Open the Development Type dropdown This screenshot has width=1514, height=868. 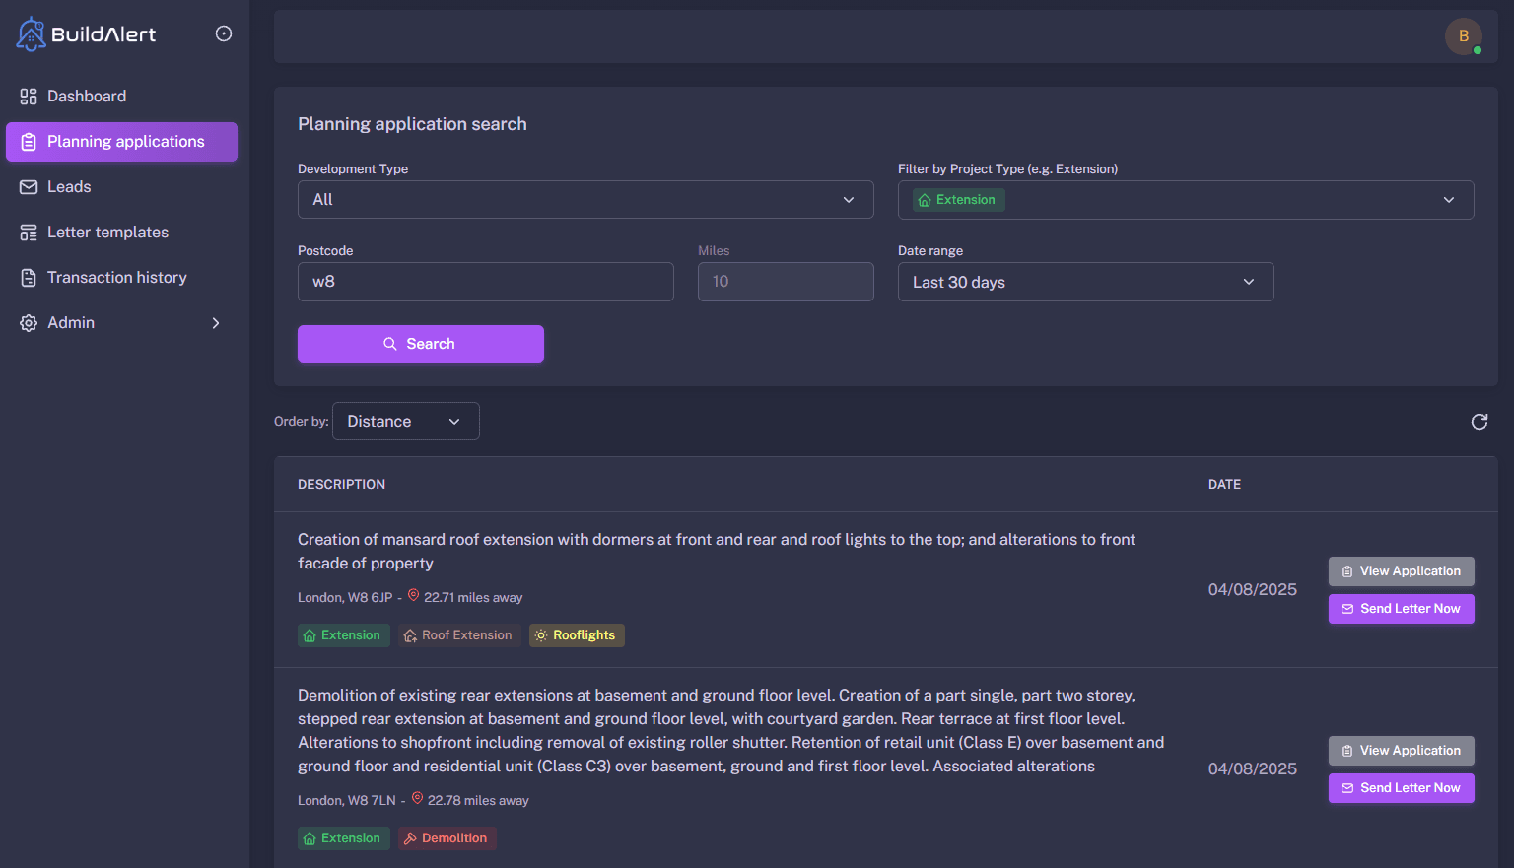[585, 200]
